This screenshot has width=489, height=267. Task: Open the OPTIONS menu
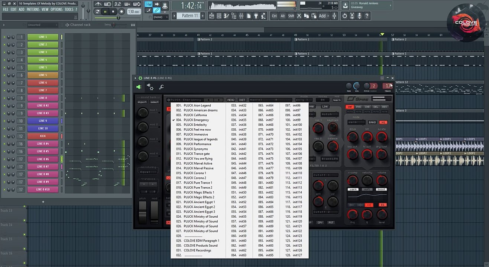pos(56,9)
